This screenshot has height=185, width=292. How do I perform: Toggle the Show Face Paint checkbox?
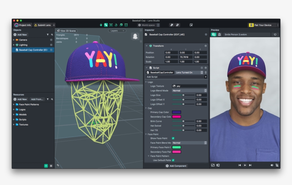coord(173,138)
